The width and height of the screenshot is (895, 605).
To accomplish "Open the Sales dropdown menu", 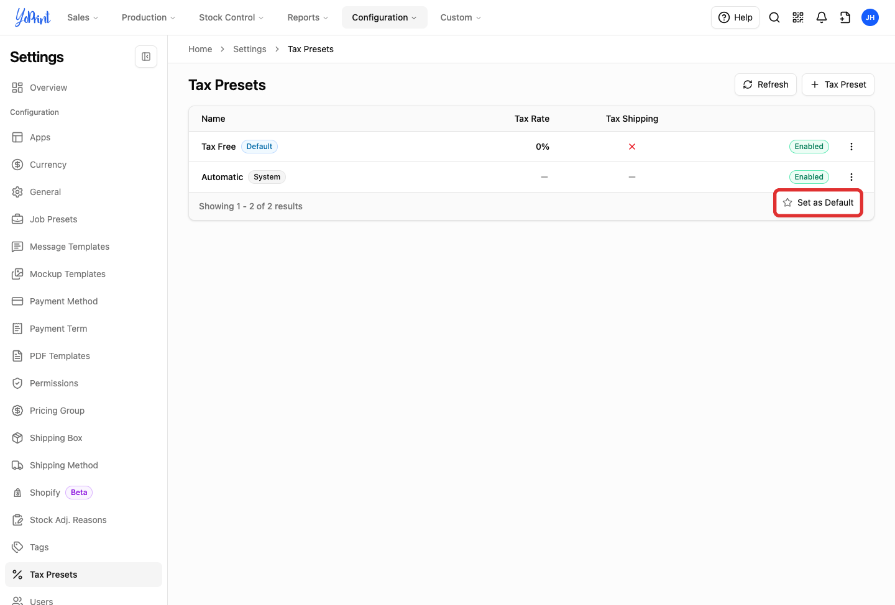I will [x=83, y=17].
